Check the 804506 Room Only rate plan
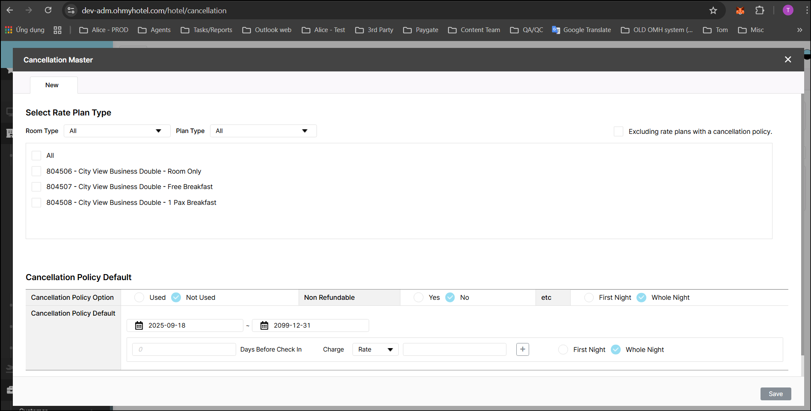 coord(37,171)
